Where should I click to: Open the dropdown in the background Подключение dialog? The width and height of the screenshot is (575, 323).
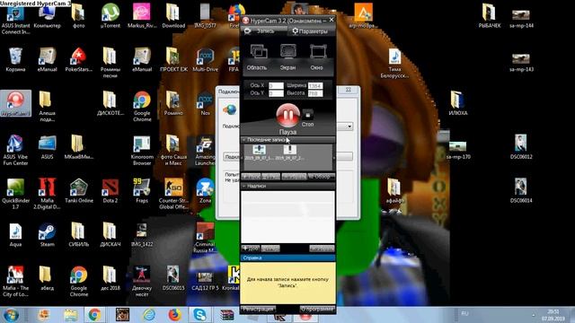tap(349, 127)
